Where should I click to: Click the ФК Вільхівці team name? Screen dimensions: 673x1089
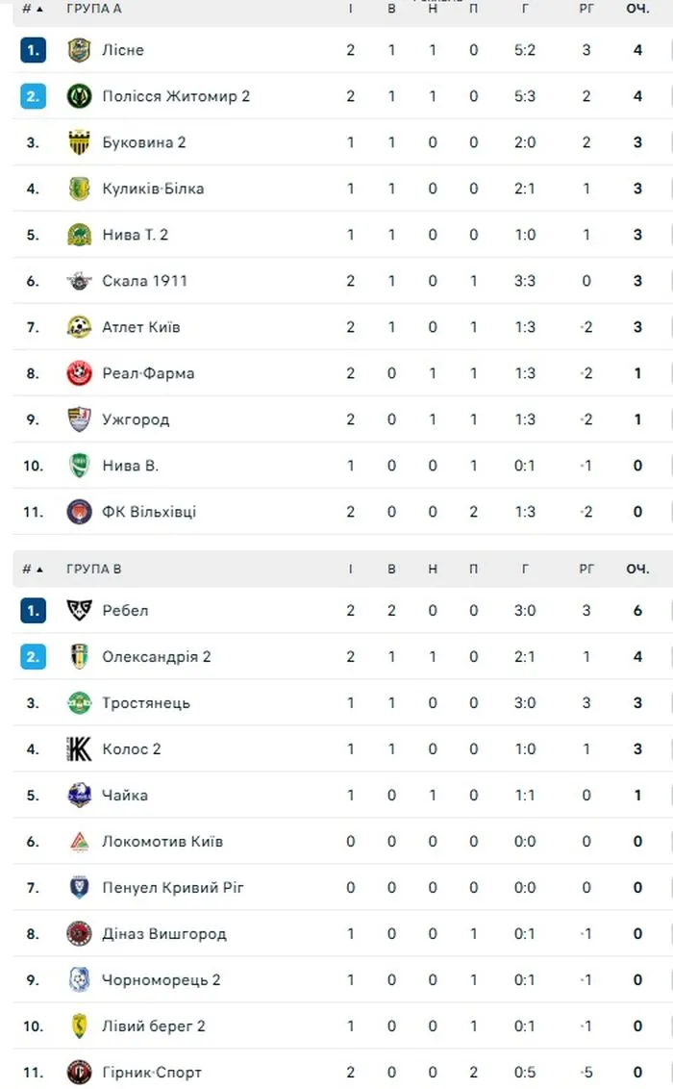[149, 512]
